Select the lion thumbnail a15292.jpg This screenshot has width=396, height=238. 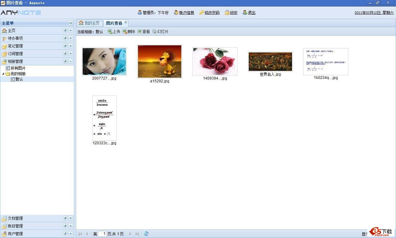coord(160,61)
